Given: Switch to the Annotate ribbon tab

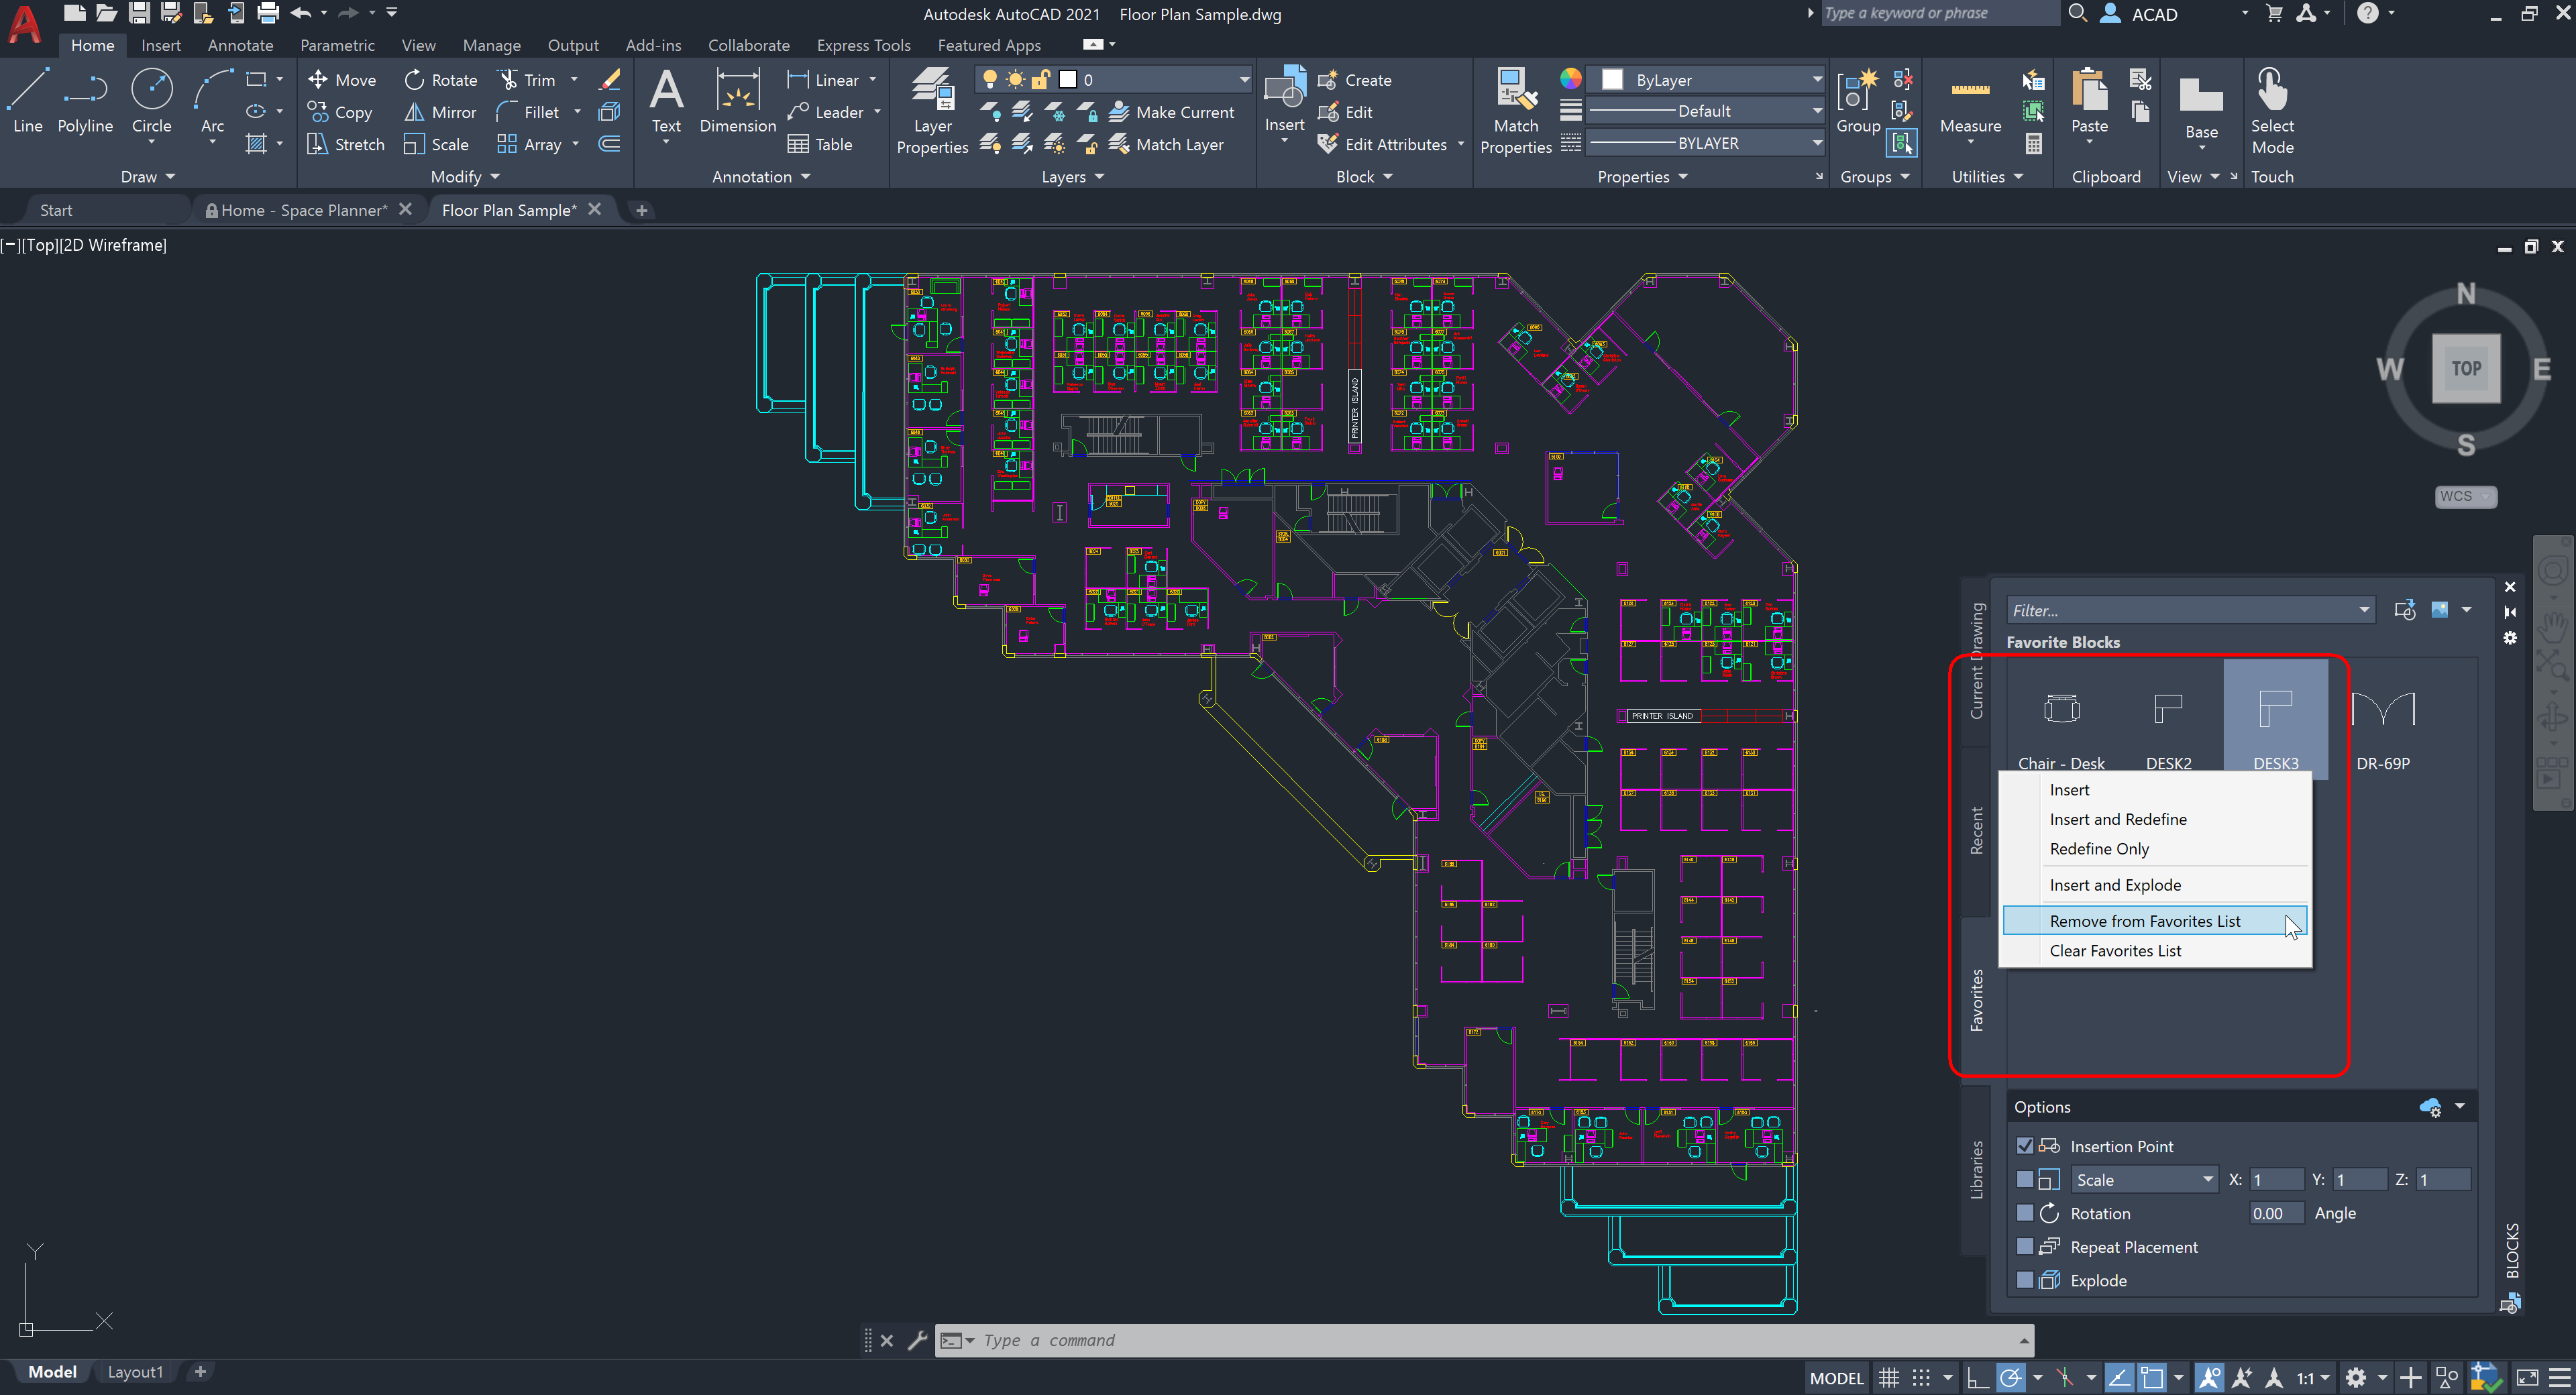Looking at the screenshot, I should tap(240, 45).
